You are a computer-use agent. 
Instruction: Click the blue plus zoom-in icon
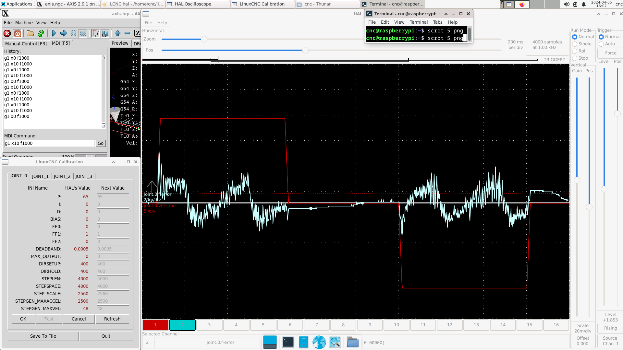[117, 33]
